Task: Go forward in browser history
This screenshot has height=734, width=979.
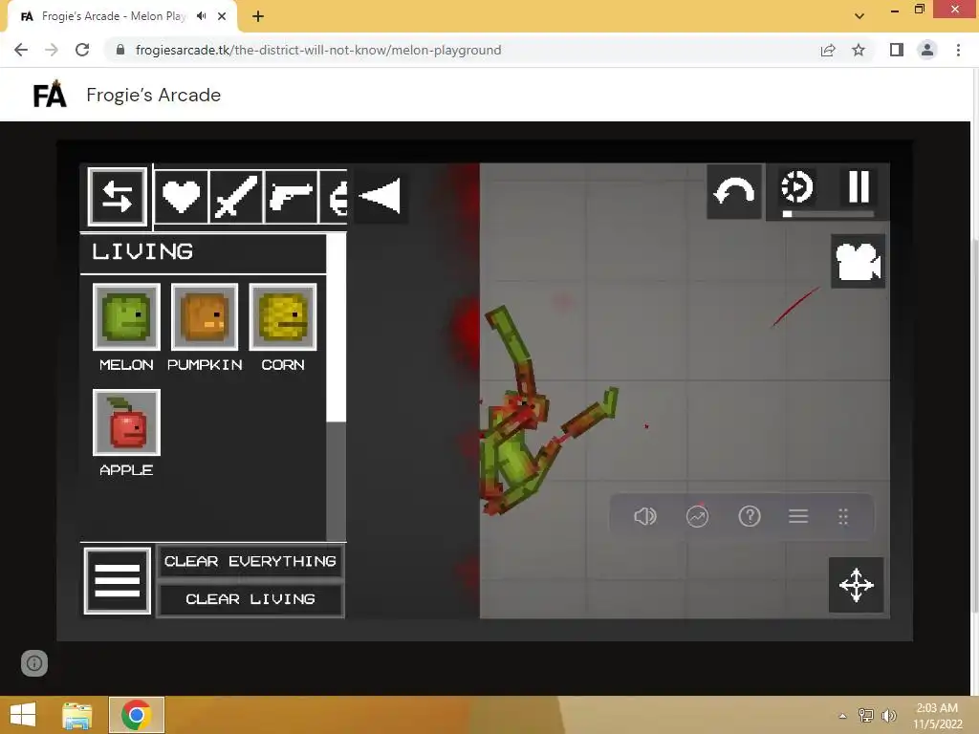Action: click(x=52, y=50)
